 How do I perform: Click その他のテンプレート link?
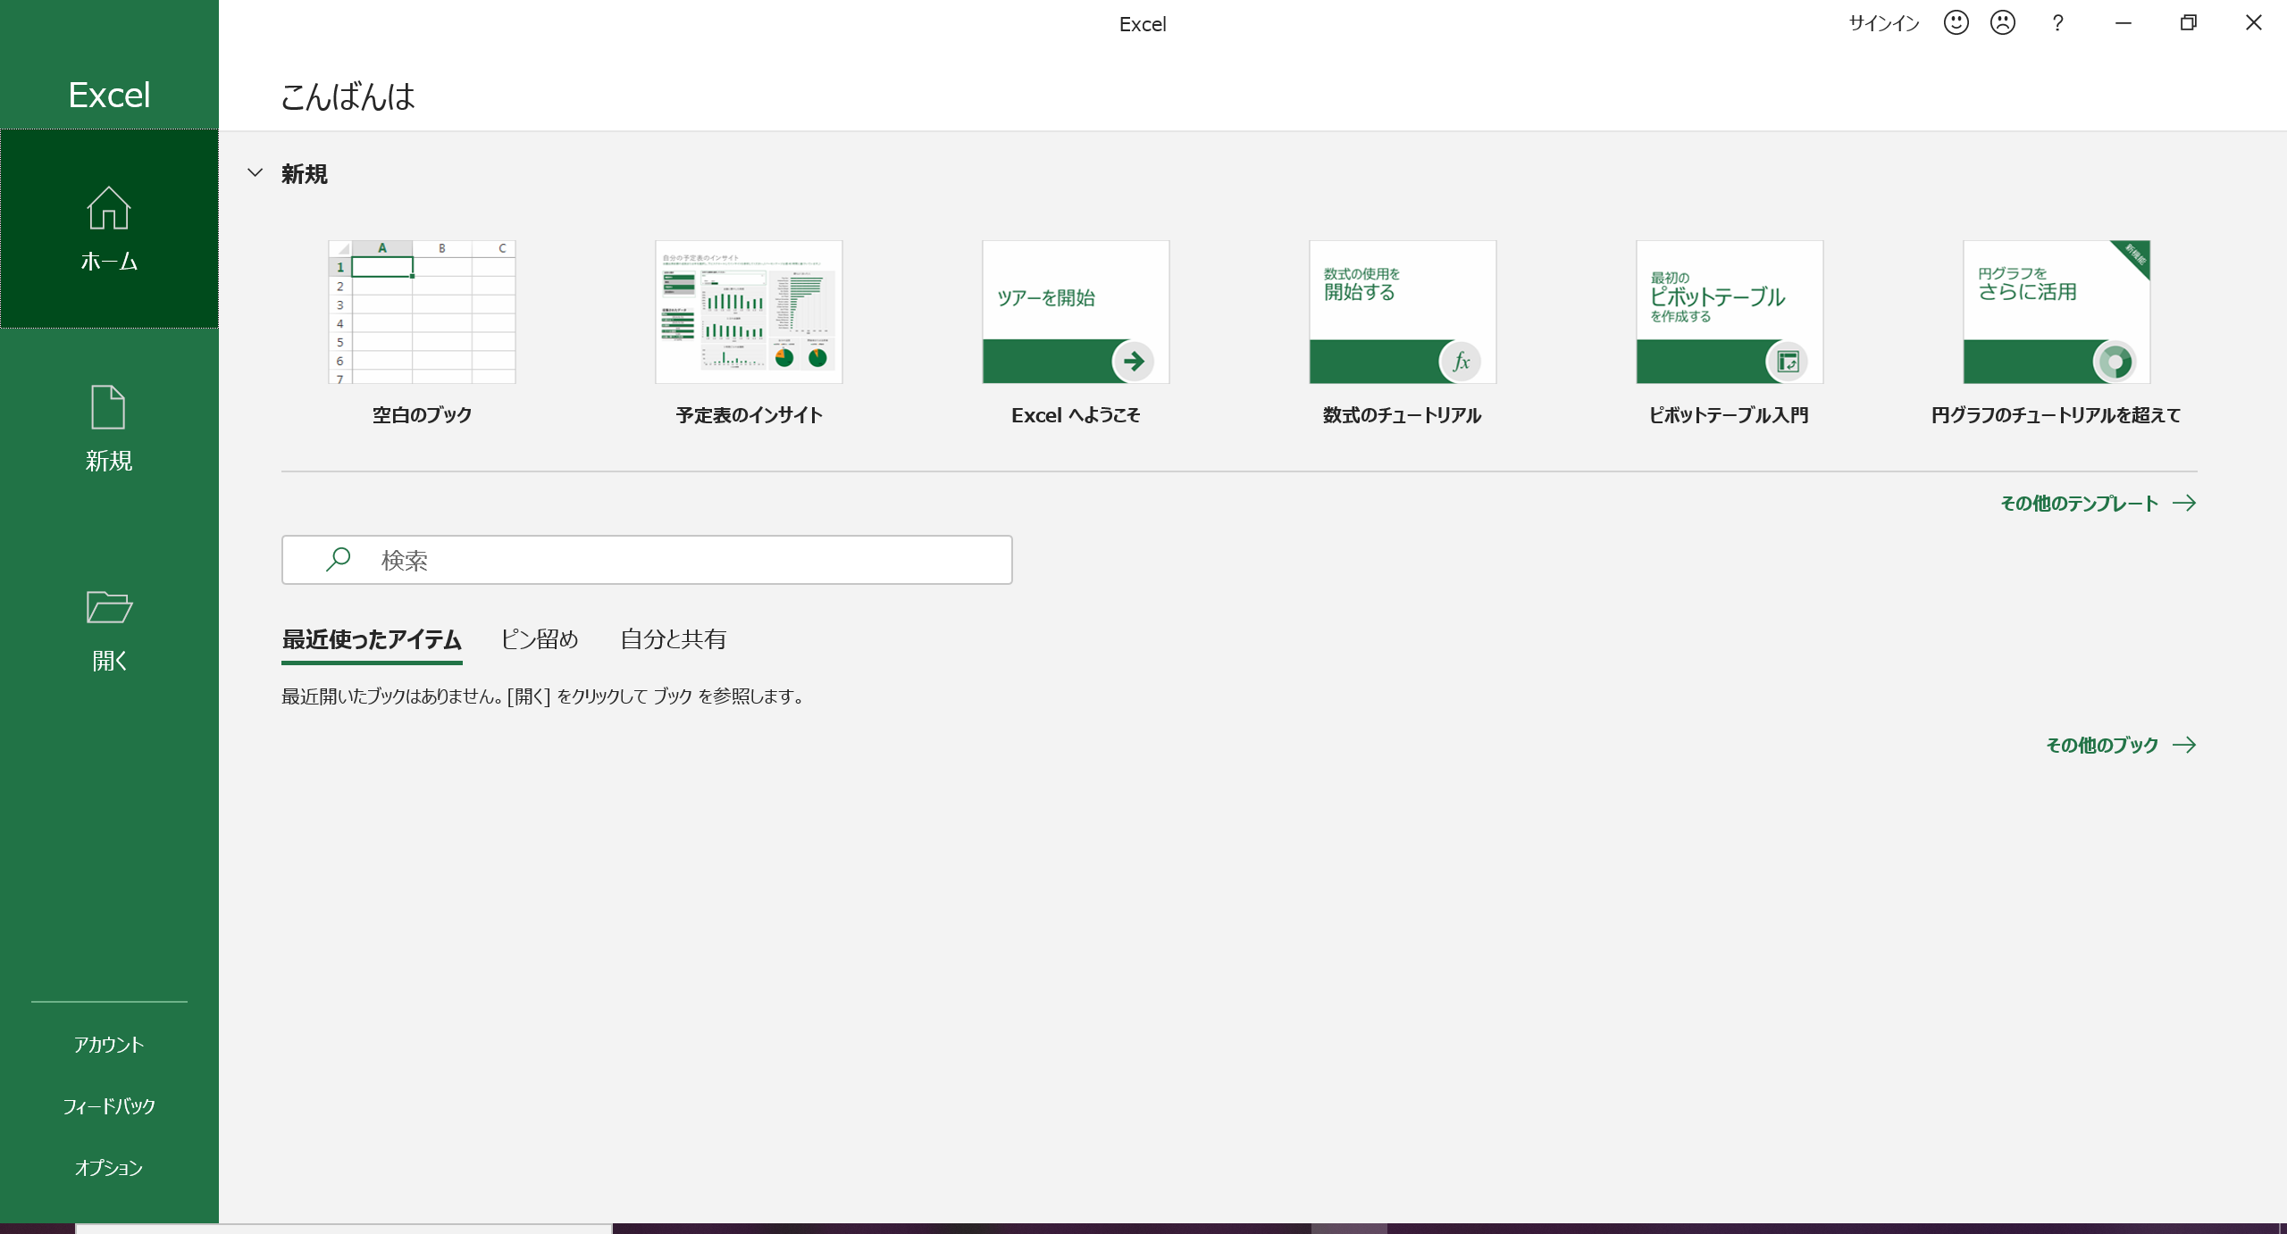tap(2098, 504)
